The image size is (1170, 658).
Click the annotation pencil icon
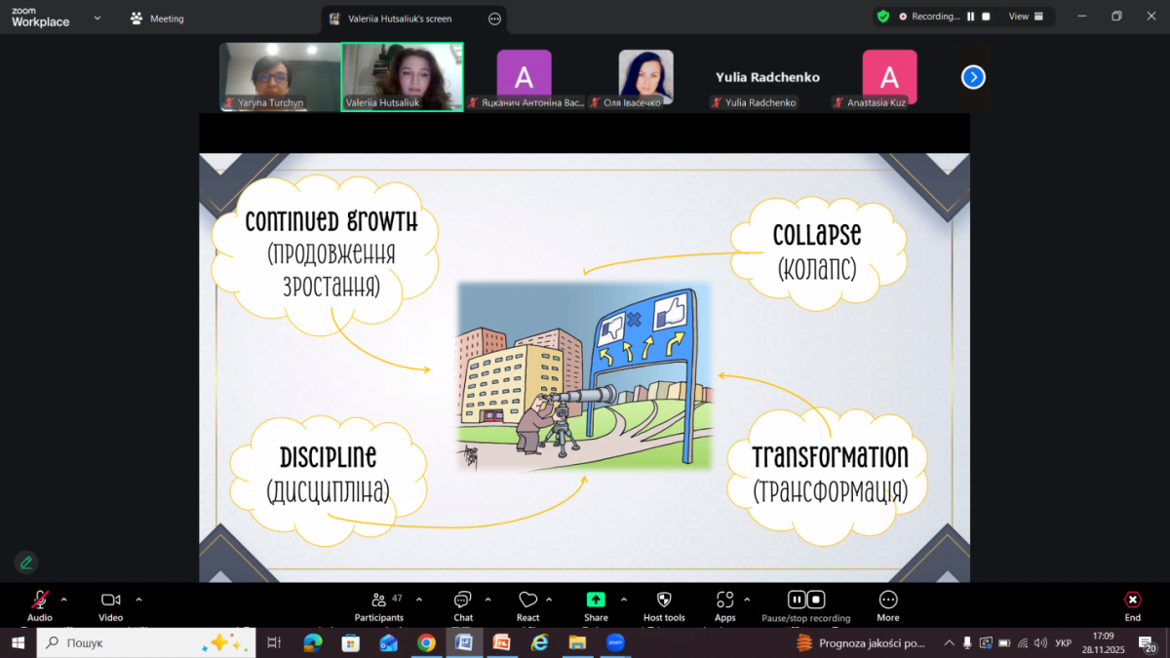pyautogui.click(x=26, y=562)
